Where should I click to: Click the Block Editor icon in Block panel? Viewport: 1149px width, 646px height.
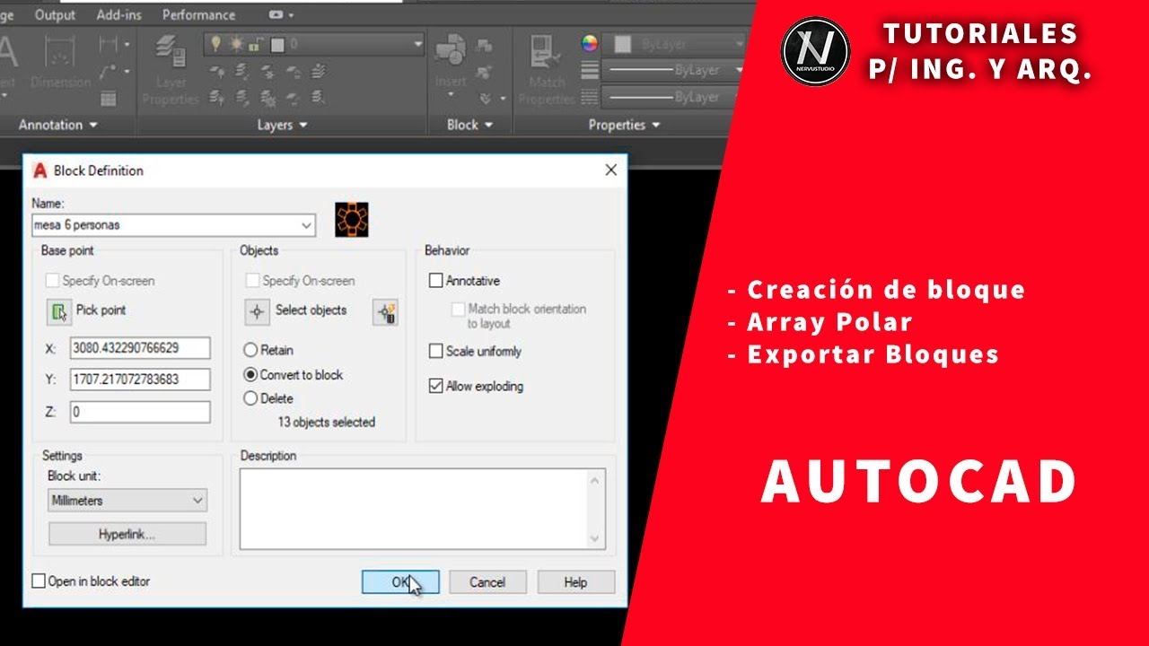485,72
